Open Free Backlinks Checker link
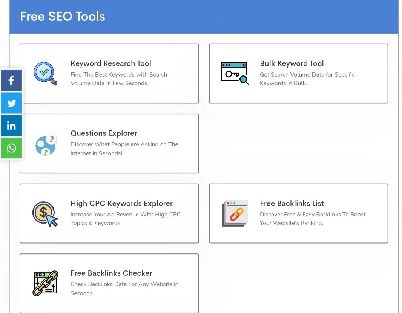Image resolution: width=402 pixels, height=313 pixels. pos(111,273)
